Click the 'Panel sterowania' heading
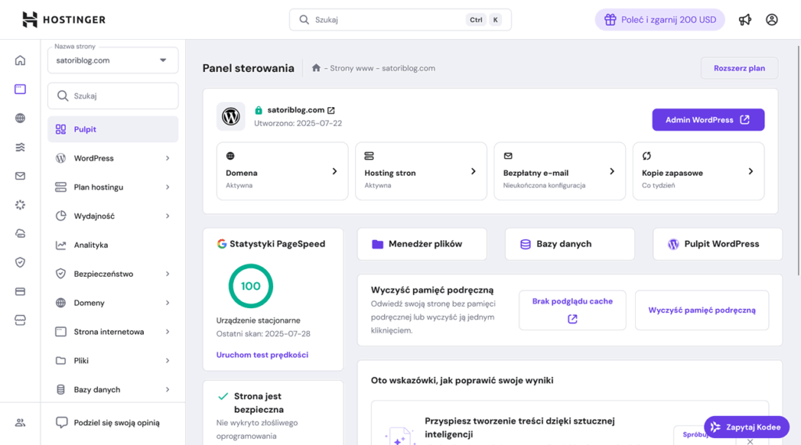 248,68
